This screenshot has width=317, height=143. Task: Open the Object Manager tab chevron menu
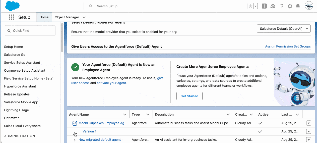(x=84, y=17)
